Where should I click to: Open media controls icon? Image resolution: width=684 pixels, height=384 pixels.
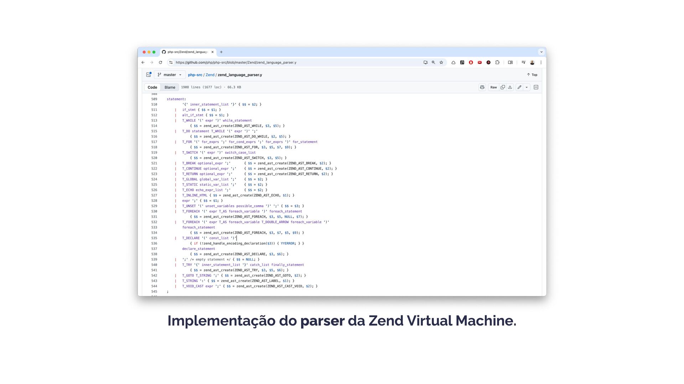click(x=523, y=62)
